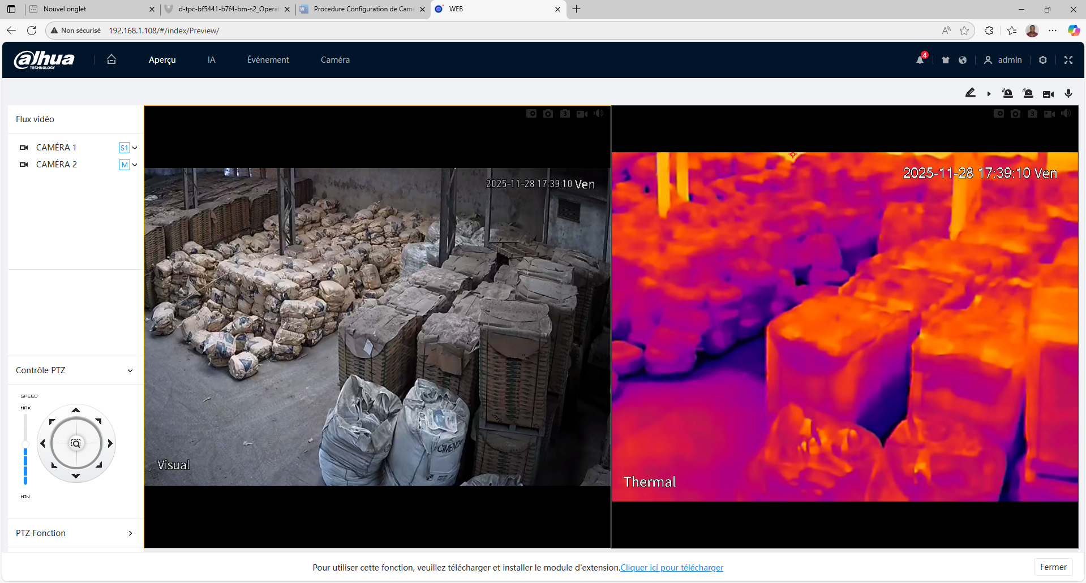Viewport: 1086px width, 583px height.
Task: Click the PTZ up arrow
Action: click(76, 410)
